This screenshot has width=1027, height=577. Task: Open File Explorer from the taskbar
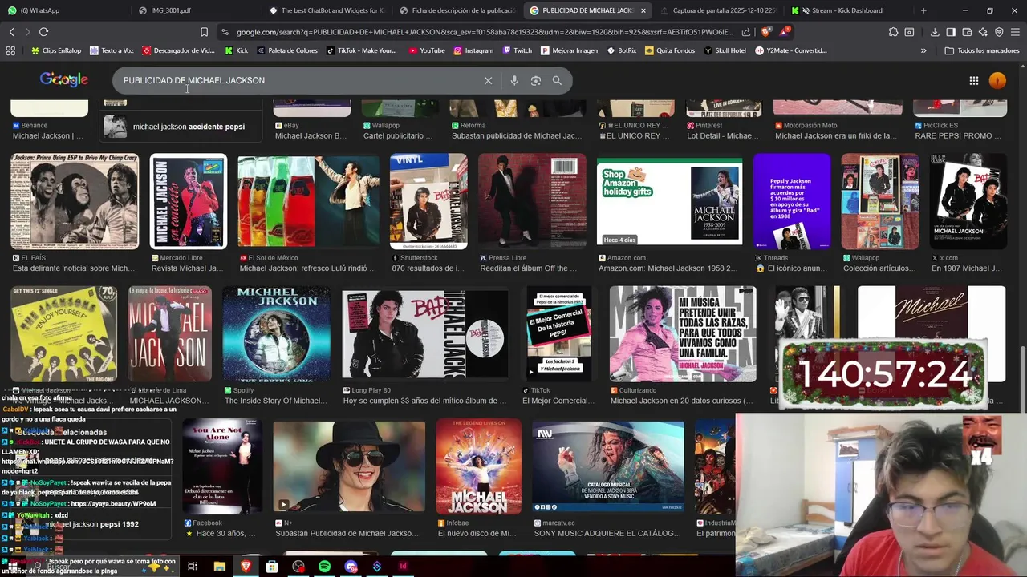[x=219, y=567]
